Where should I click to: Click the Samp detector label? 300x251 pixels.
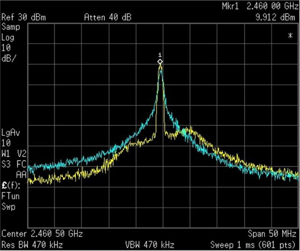pyautogui.click(x=11, y=27)
